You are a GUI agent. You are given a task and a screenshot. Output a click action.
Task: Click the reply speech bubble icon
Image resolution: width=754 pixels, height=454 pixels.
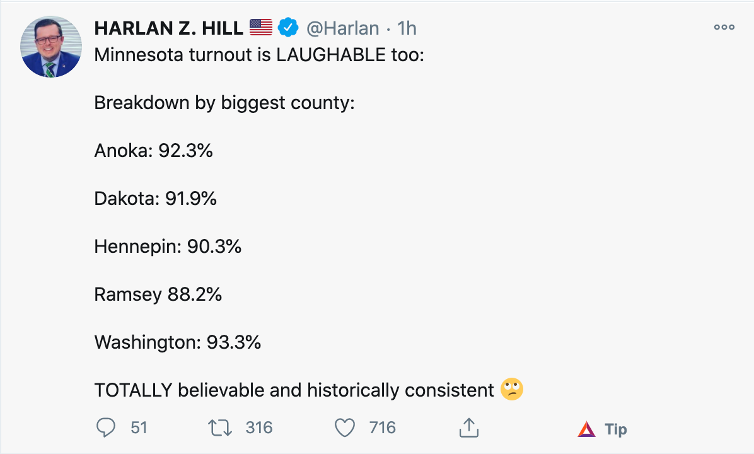[x=106, y=428]
